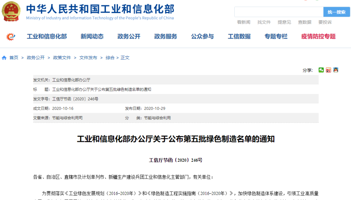Click the orange gear MIIT logo
Screen dimensions: 351x200
coord(11,37)
